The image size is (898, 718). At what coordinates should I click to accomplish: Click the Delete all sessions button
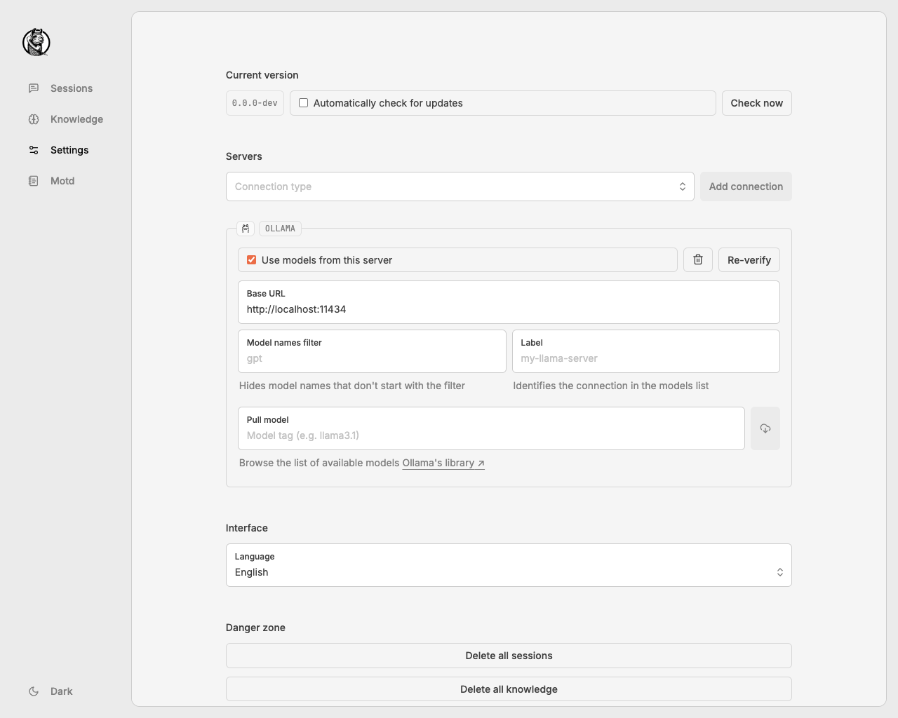[x=509, y=656]
